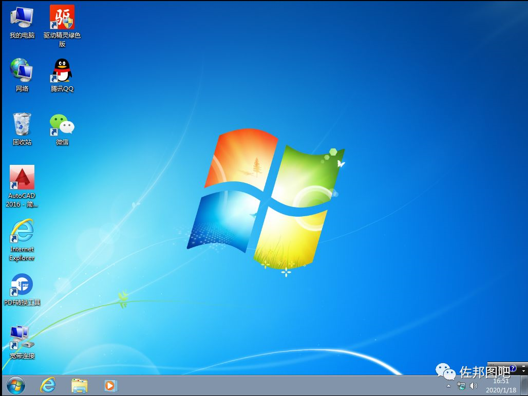The height and width of the screenshot is (396, 528).
Task: Select the Internet Explorer taskbar icon
Action: [x=48, y=385]
